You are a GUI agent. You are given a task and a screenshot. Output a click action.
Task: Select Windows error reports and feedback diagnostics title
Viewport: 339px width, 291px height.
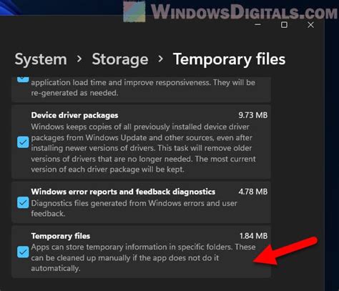pyautogui.click(x=123, y=192)
